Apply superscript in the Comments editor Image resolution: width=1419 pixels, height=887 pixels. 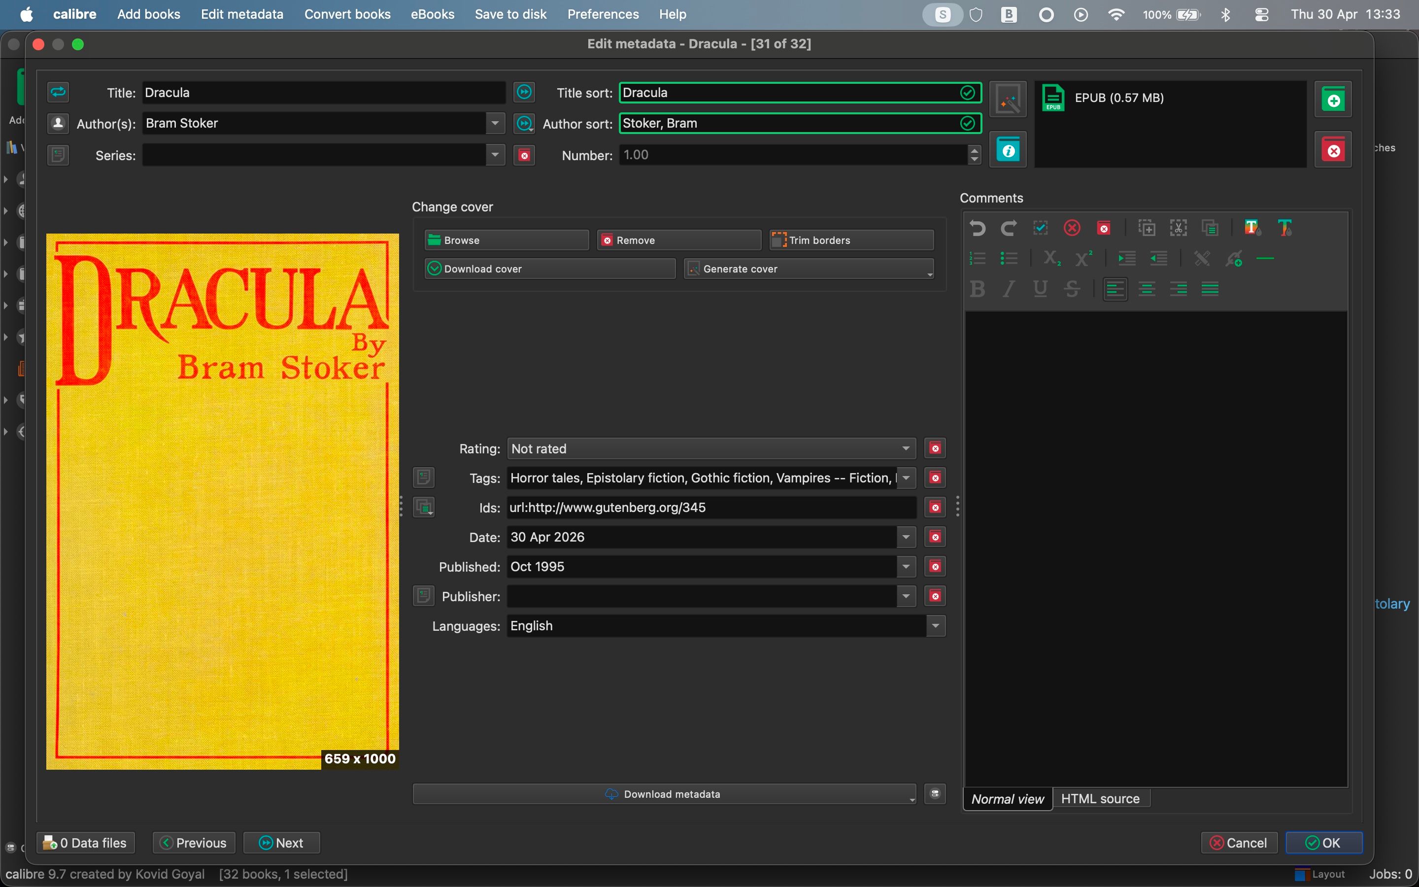pos(1083,258)
